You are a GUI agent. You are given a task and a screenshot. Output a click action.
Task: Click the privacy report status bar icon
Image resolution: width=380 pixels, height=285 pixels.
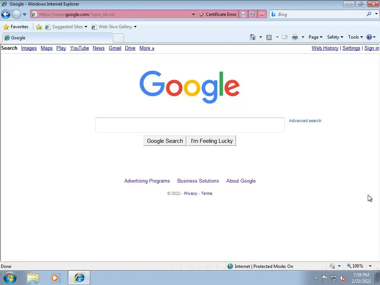click(x=332, y=266)
